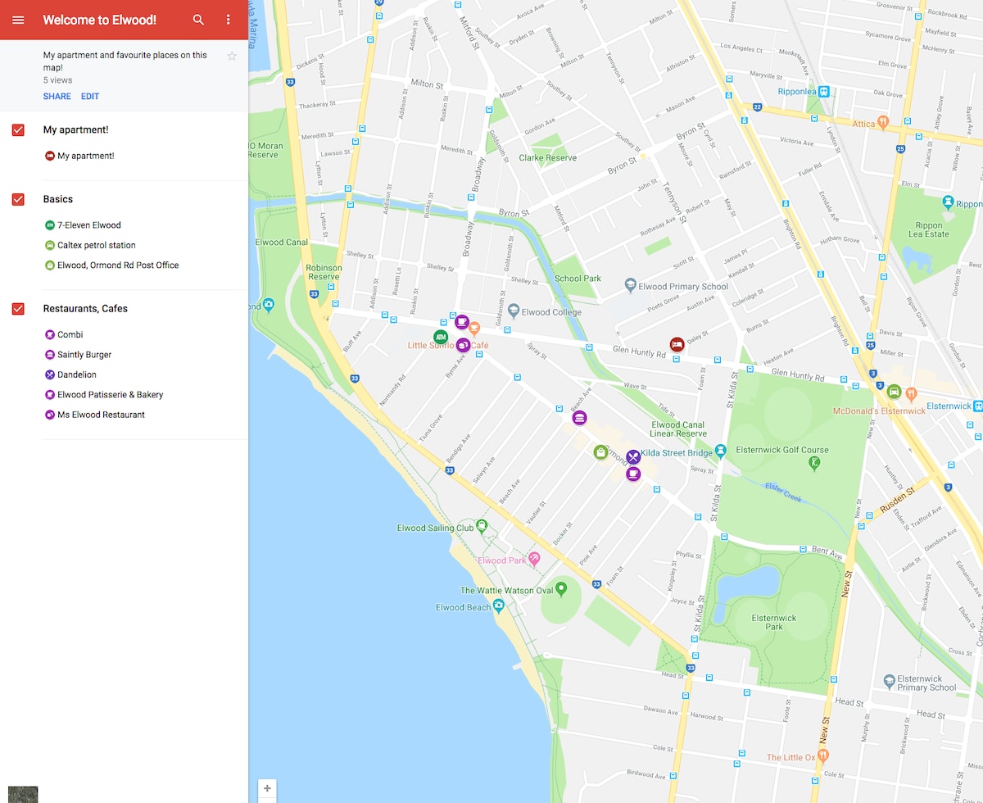Click the purple burger marker near Beach Ave

[x=579, y=418]
